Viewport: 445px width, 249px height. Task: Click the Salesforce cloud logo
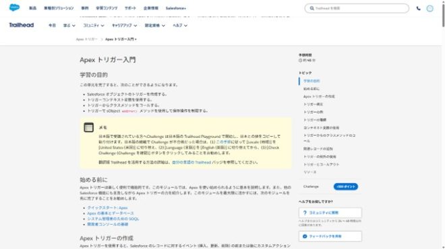pyautogui.click(x=14, y=7)
